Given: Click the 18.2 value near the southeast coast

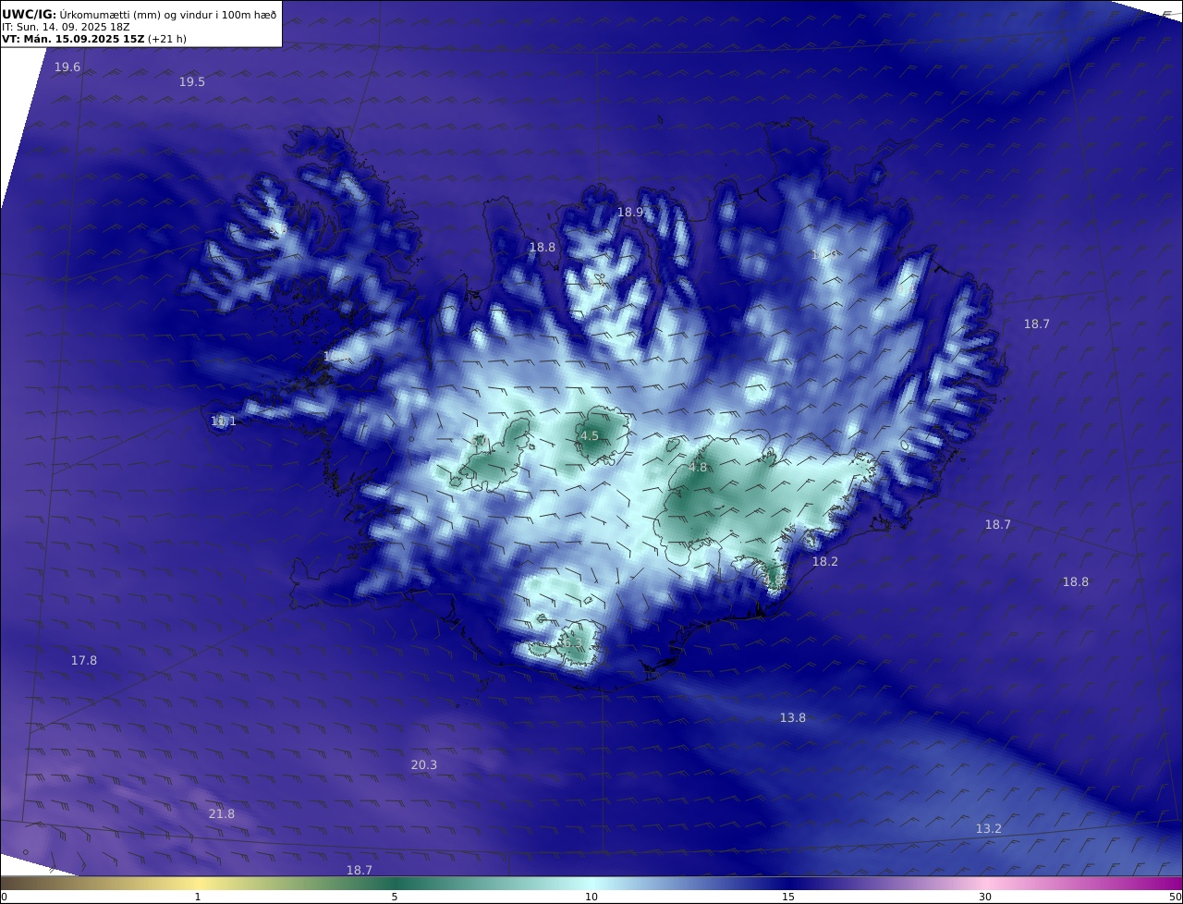Looking at the screenshot, I should click(x=825, y=562).
